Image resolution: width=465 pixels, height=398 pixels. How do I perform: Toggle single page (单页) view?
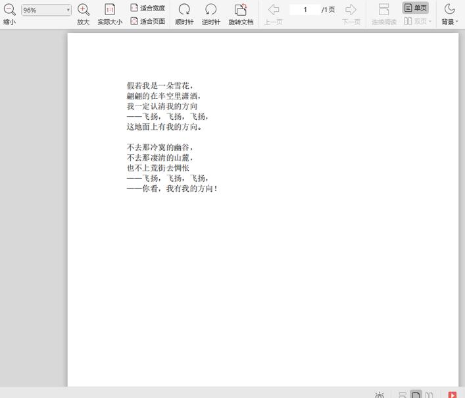[415, 8]
